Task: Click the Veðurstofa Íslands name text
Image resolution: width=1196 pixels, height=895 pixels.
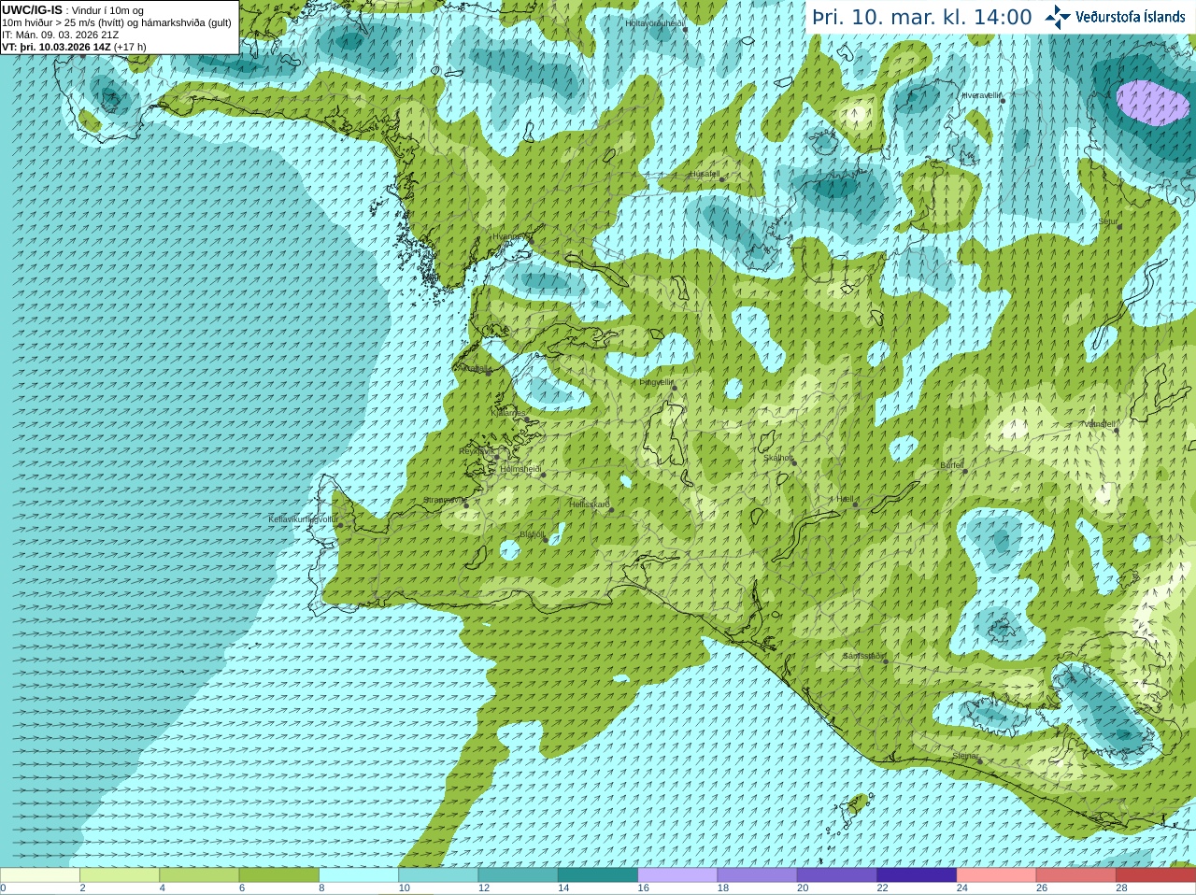Action: pos(1130,17)
